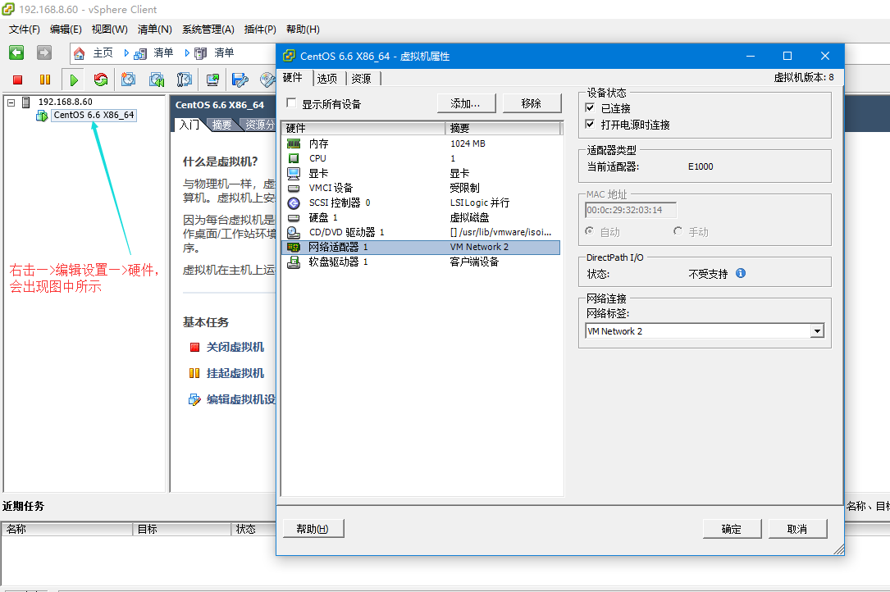The height and width of the screenshot is (592, 890).
Task: Toggle the 显示所有设备 checkbox
Action: point(291,102)
